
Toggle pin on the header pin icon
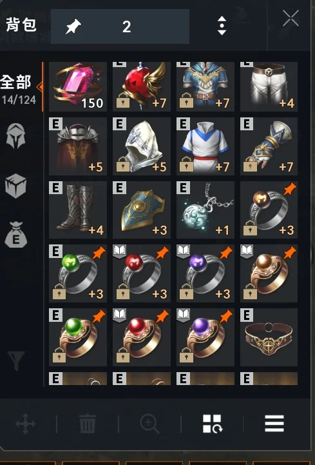73,26
